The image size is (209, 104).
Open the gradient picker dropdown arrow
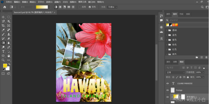(x=49, y=7)
